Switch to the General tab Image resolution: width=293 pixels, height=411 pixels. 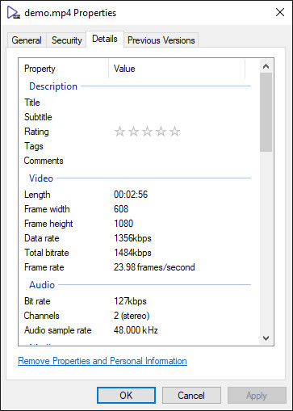point(27,40)
